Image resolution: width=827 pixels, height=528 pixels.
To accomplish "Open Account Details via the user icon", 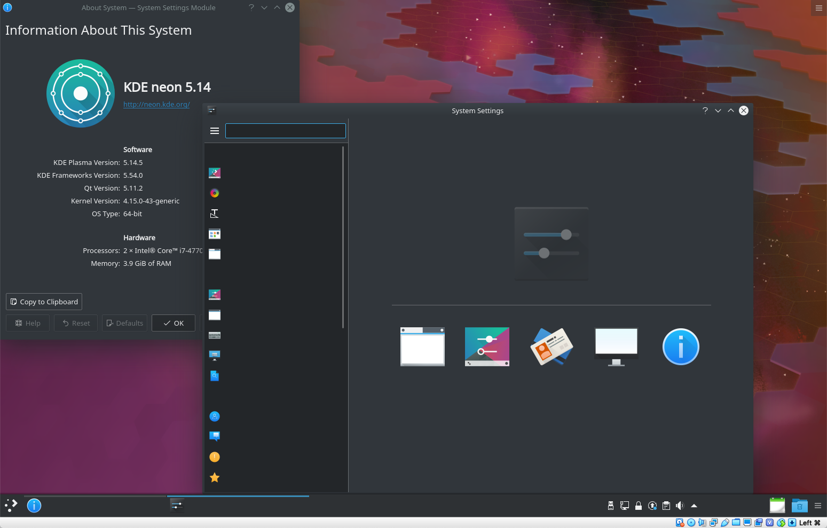I will (x=215, y=416).
